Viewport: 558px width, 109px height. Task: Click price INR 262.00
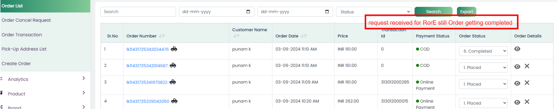(348, 101)
